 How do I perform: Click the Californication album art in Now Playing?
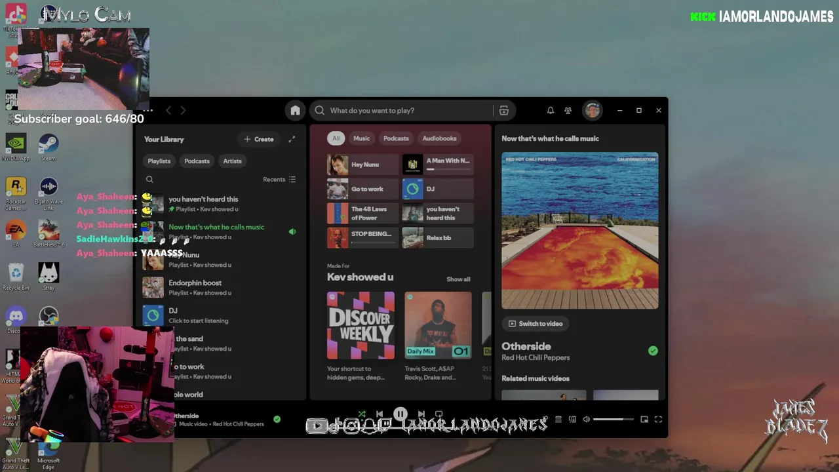tap(580, 231)
